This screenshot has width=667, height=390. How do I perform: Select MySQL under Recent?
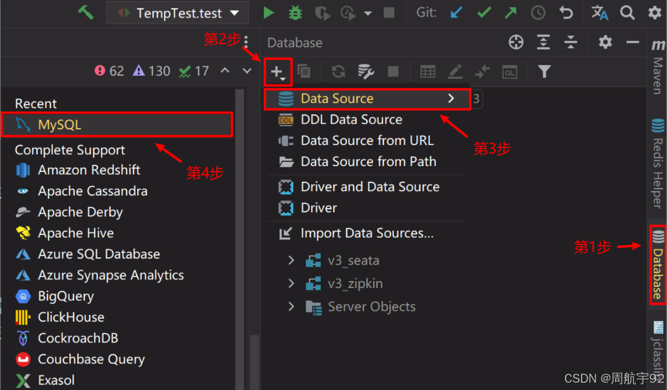tap(117, 125)
